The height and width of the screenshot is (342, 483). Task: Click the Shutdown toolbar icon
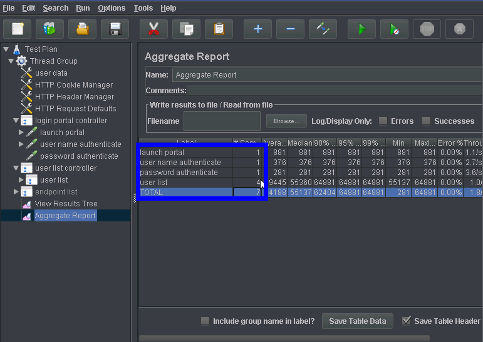(x=460, y=29)
